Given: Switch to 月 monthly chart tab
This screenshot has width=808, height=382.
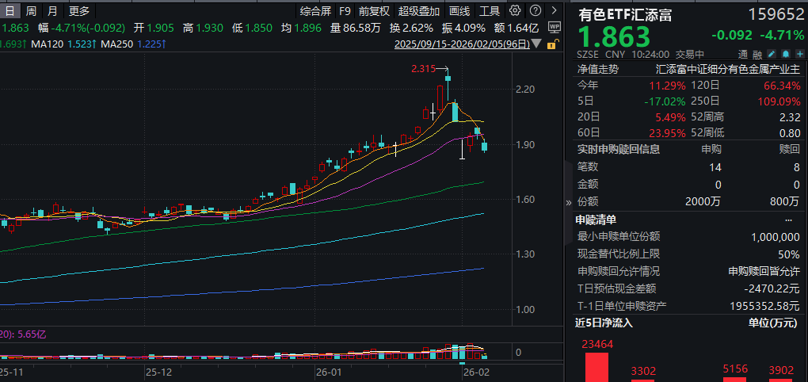Looking at the screenshot, I should 52,11.
